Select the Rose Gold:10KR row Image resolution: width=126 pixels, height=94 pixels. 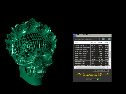tap(91, 55)
